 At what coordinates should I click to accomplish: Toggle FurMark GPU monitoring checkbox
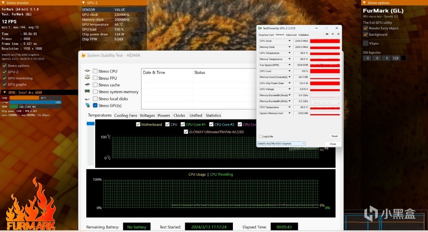4,78
